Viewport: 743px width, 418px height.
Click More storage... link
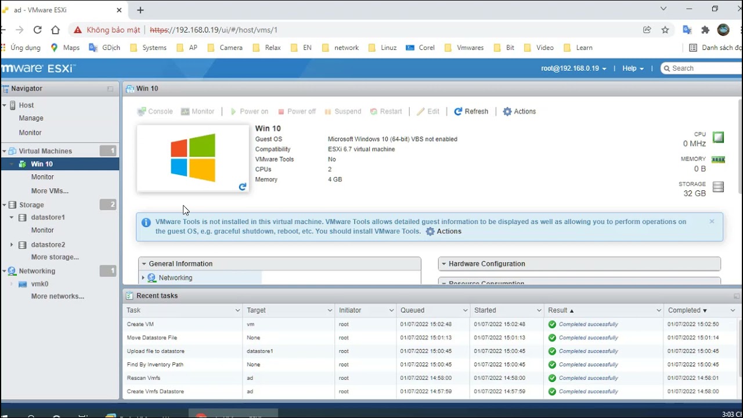pyautogui.click(x=55, y=257)
